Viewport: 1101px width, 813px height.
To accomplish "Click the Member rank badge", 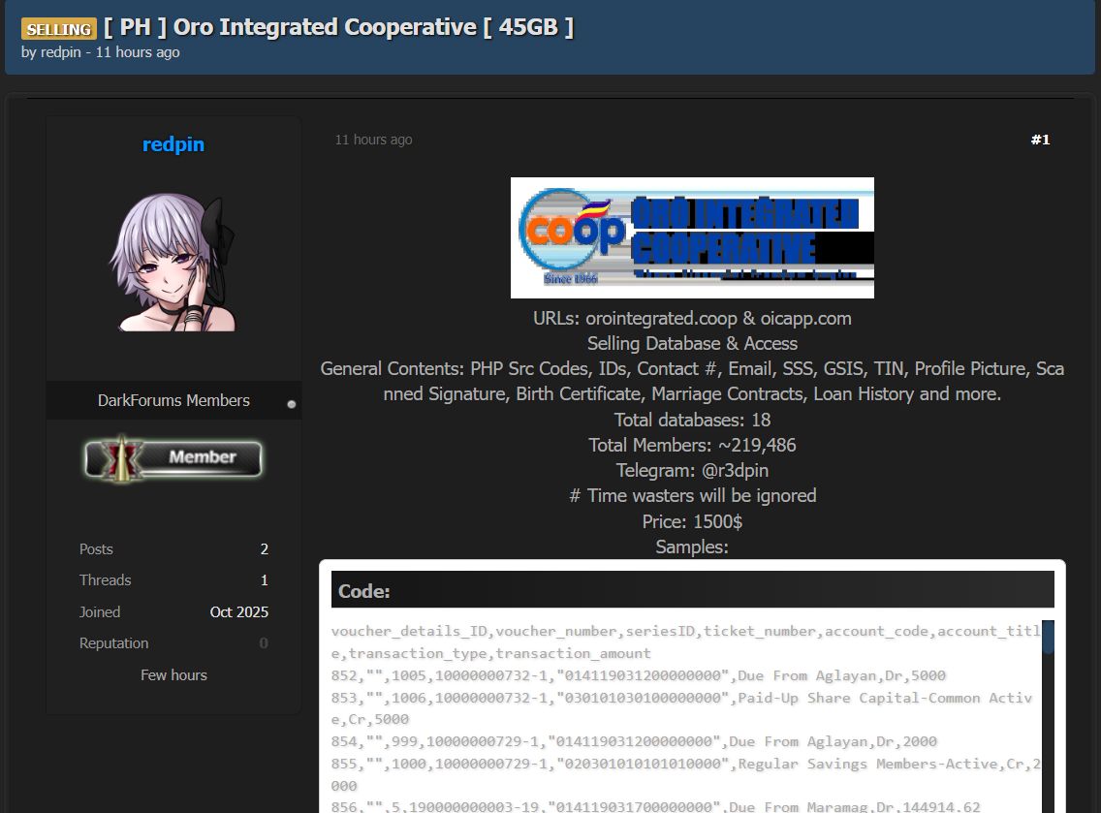I will coord(173,458).
